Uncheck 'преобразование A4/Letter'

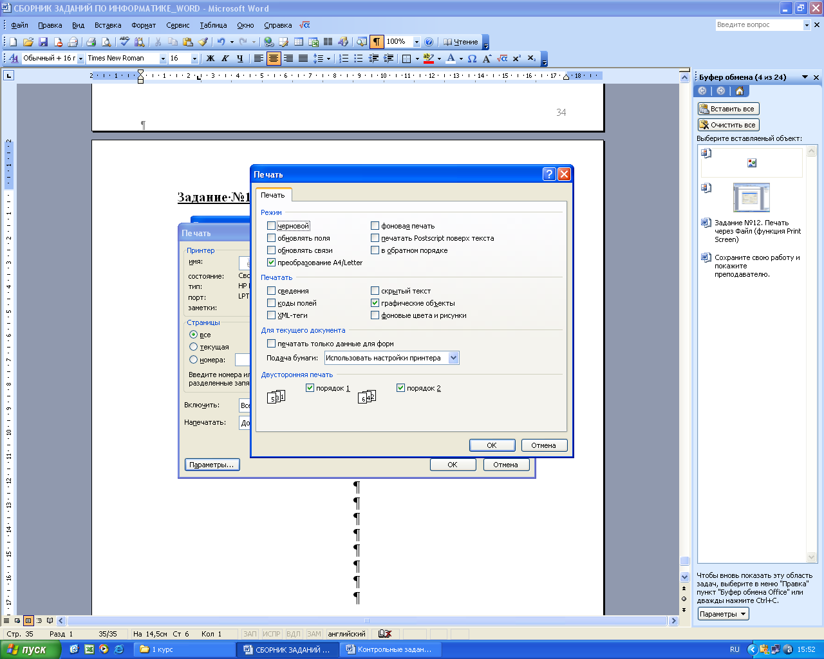click(x=271, y=263)
